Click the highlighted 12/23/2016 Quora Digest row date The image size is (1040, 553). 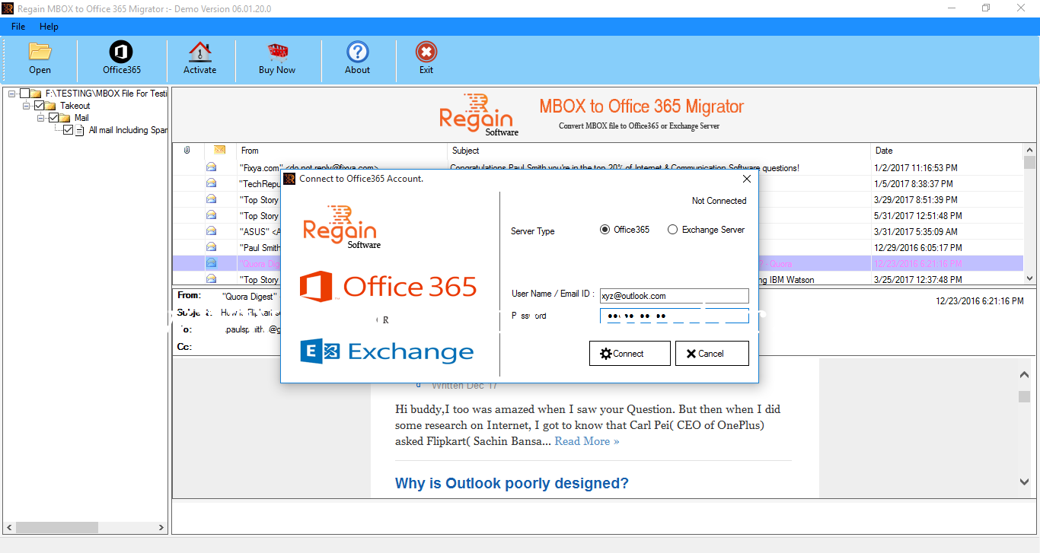pyautogui.click(x=919, y=263)
